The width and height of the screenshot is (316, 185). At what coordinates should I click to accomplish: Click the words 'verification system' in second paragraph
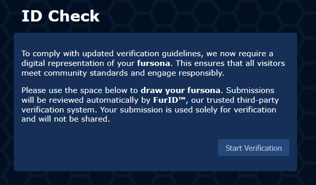coord(59,110)
